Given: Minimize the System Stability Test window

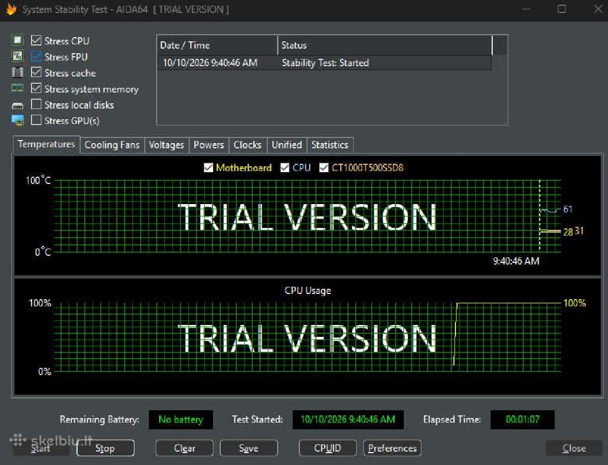Looking at the screenshot, I should coord(526,9).
